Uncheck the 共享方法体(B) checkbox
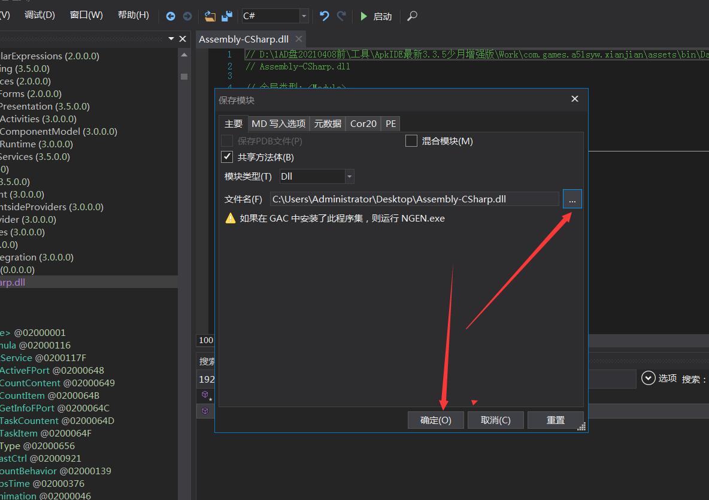The width and height of the screenshot is (709, 500). (x=227, y=157)
